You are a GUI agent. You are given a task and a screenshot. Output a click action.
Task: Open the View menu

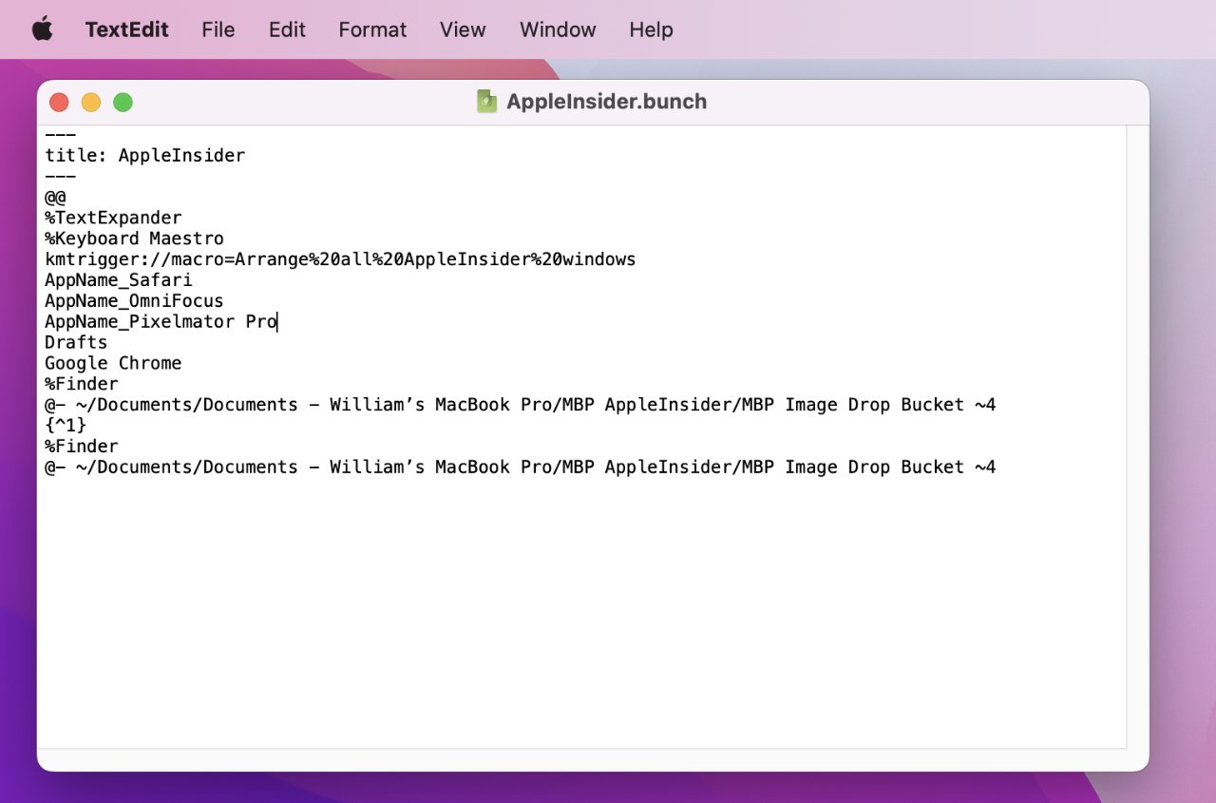point(463,29)
